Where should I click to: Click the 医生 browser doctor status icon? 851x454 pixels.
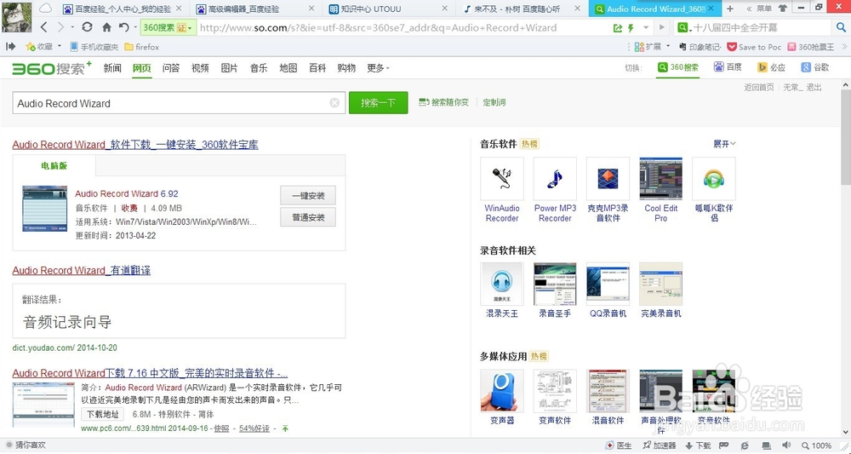tap(619, 445)
